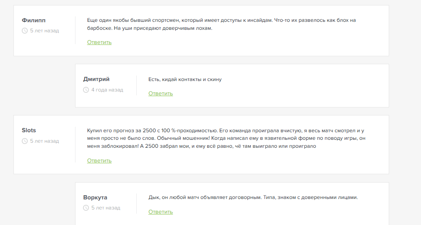Image resolution: width=421 pixels, height=225 pixels.
Task: Click Филипп's comment text about insiders
Action: click(x=221, y=24)
